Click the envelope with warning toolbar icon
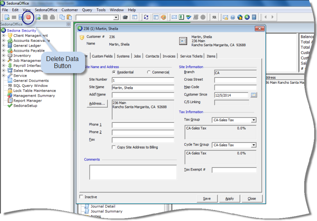 tap(225, 17)
